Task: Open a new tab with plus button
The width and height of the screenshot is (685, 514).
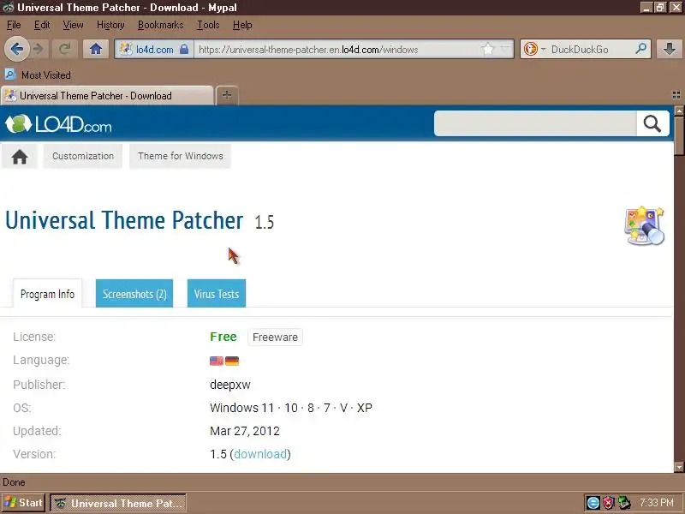Action: pos(227,95)
